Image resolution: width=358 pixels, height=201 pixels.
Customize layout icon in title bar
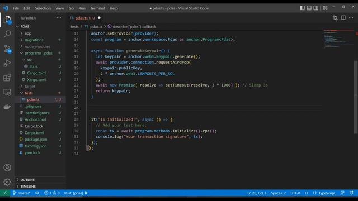[326, 8]
